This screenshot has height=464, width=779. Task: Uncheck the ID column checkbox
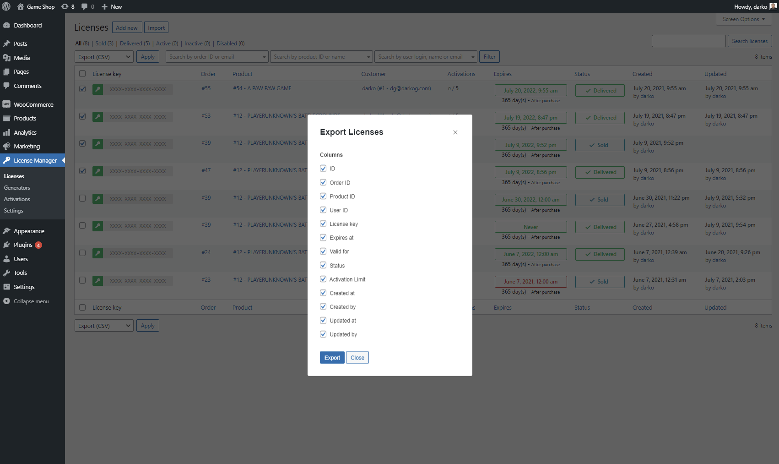coord(323,169)
